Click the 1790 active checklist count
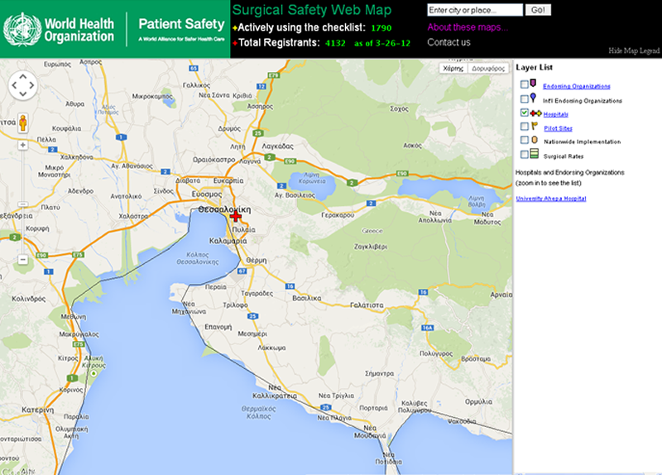 click(x=381, y=28)
